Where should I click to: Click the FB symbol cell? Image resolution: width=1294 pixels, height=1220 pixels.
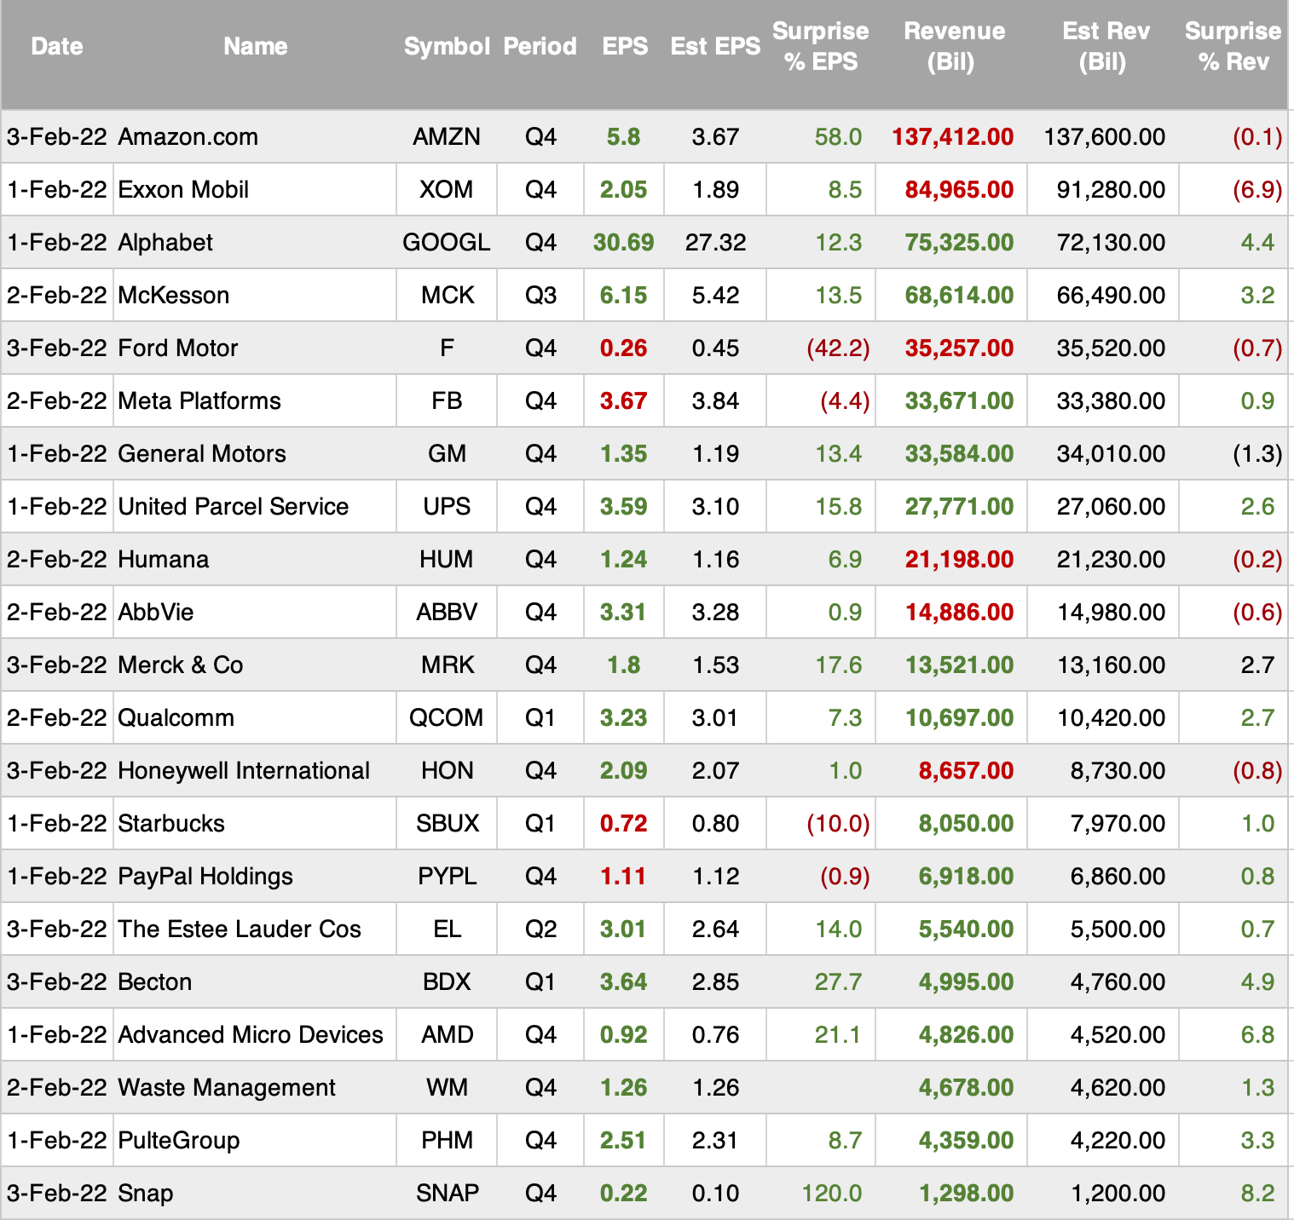[x=447, y=400]
